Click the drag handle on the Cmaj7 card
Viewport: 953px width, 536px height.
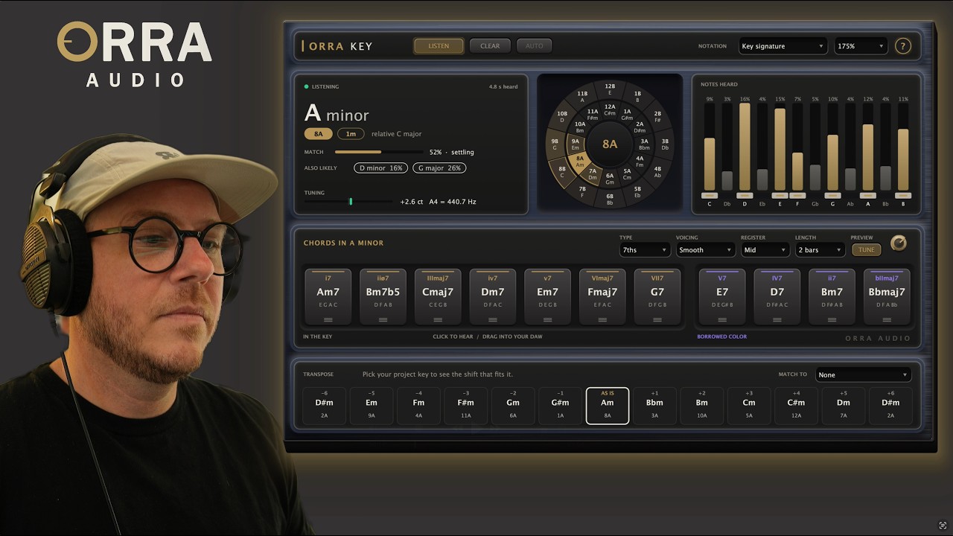(x=438, y=320)
